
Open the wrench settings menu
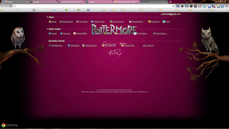pyautogui.click(x=226, y=6)
